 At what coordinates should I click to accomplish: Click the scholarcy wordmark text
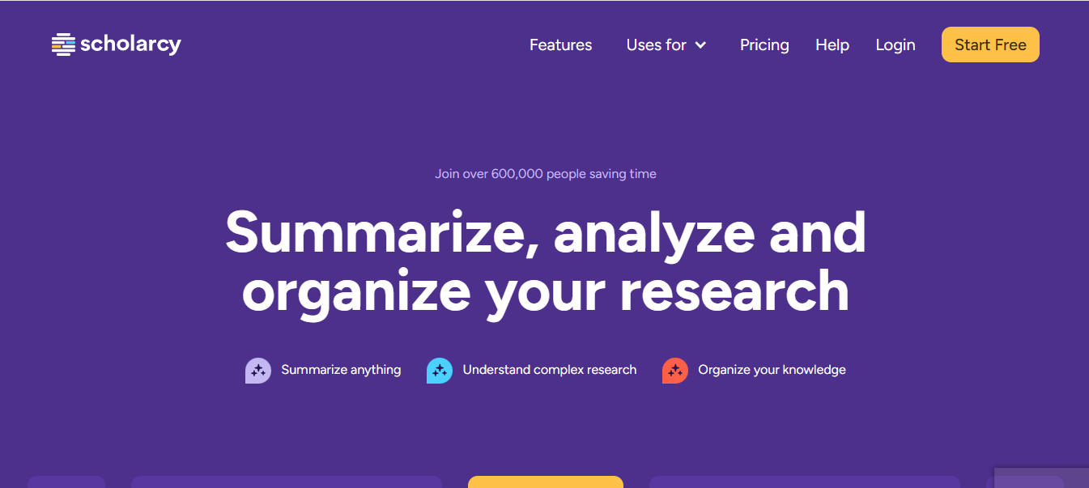tap(130, 45)
